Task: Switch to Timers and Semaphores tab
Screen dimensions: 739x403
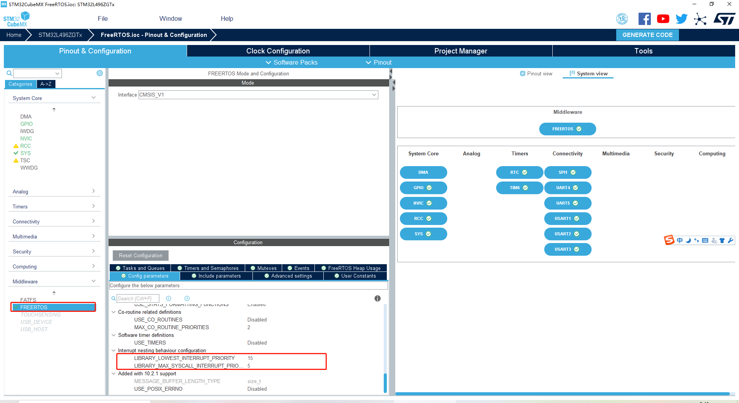Action: (x=208, y=268)
